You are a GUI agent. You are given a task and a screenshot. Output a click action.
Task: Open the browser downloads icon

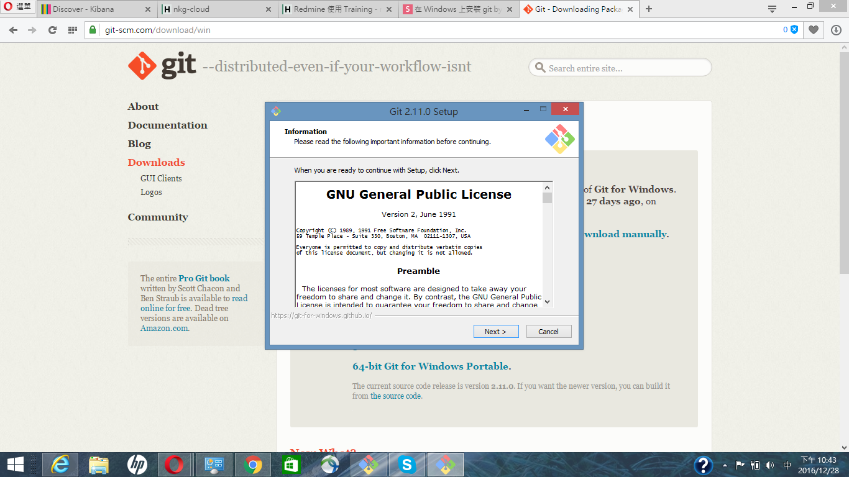point(836,30)
